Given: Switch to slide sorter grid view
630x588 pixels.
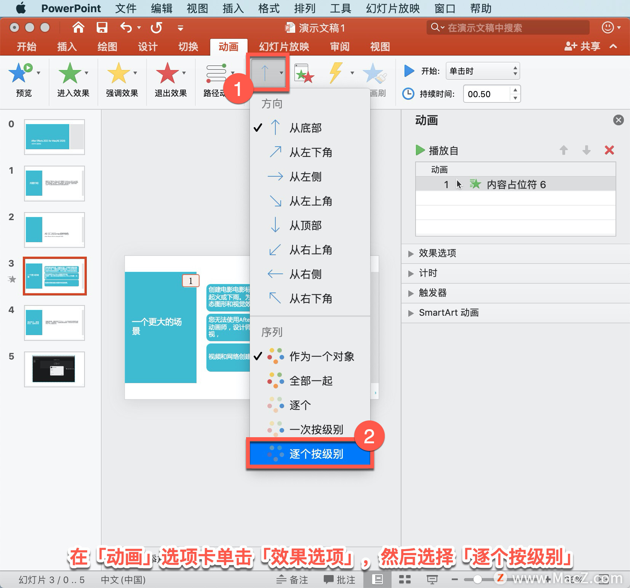Looking at the screenshot, I should (x=405, y=580).
